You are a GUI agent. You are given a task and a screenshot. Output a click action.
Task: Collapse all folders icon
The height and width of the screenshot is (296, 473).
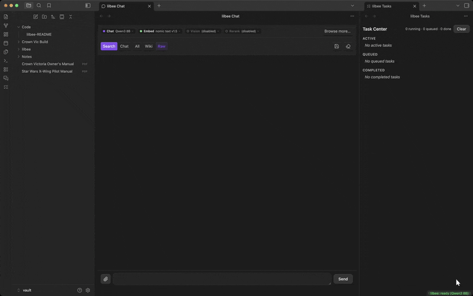click(x=70, y=17)
